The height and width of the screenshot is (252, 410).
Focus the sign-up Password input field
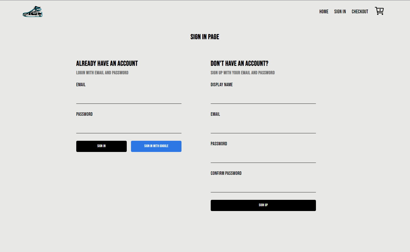coord(263,157)
